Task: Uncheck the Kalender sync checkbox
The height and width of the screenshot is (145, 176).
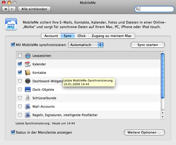Action: pos(20,64)
